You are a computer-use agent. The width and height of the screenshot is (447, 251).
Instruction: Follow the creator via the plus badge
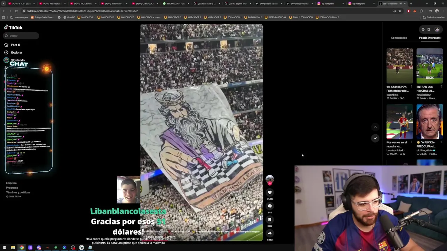tap(270, 183)
